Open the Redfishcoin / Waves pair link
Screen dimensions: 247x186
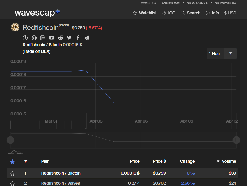coord(60,183)
